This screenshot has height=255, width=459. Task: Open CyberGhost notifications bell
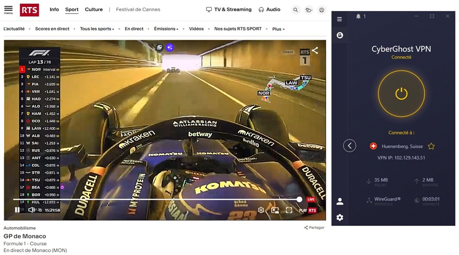[359, 16]
